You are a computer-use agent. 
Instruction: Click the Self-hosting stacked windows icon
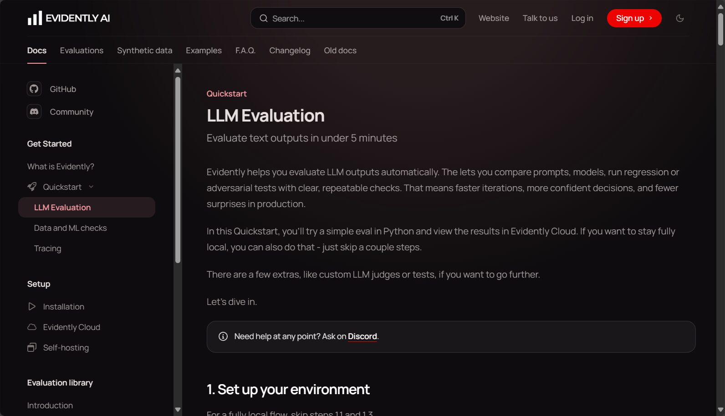pyautogui.click(x=32, y=347)
